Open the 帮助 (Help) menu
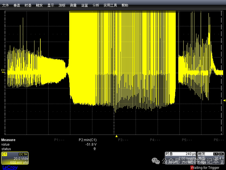Viewport: 226px width, 170px height. (125, 5)
